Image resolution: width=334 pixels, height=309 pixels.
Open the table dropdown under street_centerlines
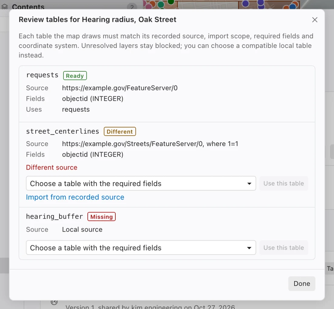click(141, 183)
